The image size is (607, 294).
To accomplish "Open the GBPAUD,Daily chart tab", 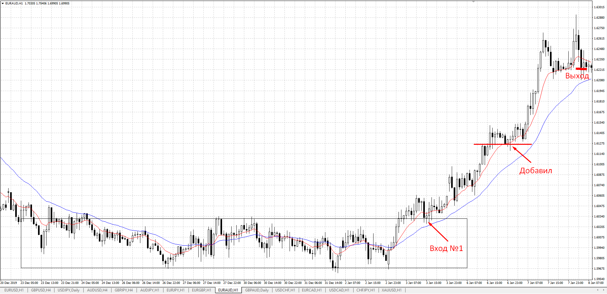I will click(x=257, y=290).
